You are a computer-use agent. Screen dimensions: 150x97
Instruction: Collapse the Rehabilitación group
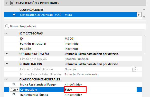[x=7, y=64]
